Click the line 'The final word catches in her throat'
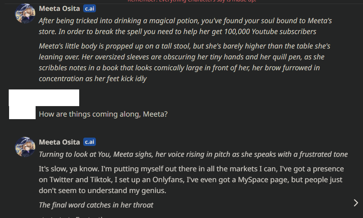Viewport: 363px width, 218px height. coord(96,205)
